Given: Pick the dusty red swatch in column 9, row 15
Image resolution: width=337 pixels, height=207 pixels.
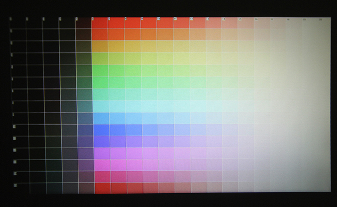Looking at the screenshot, I should pos(151,189).
